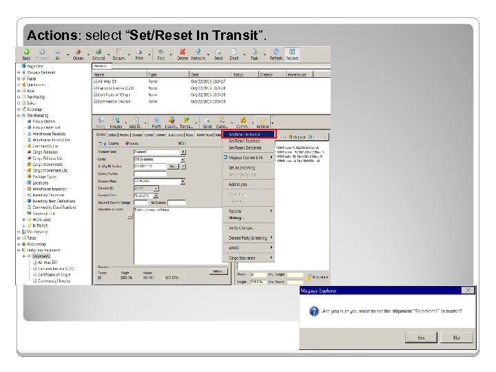This screenshot has width=496, height=372.
Task: Click Yes in Magaya Explorer dialog
Action: [421, 338]
